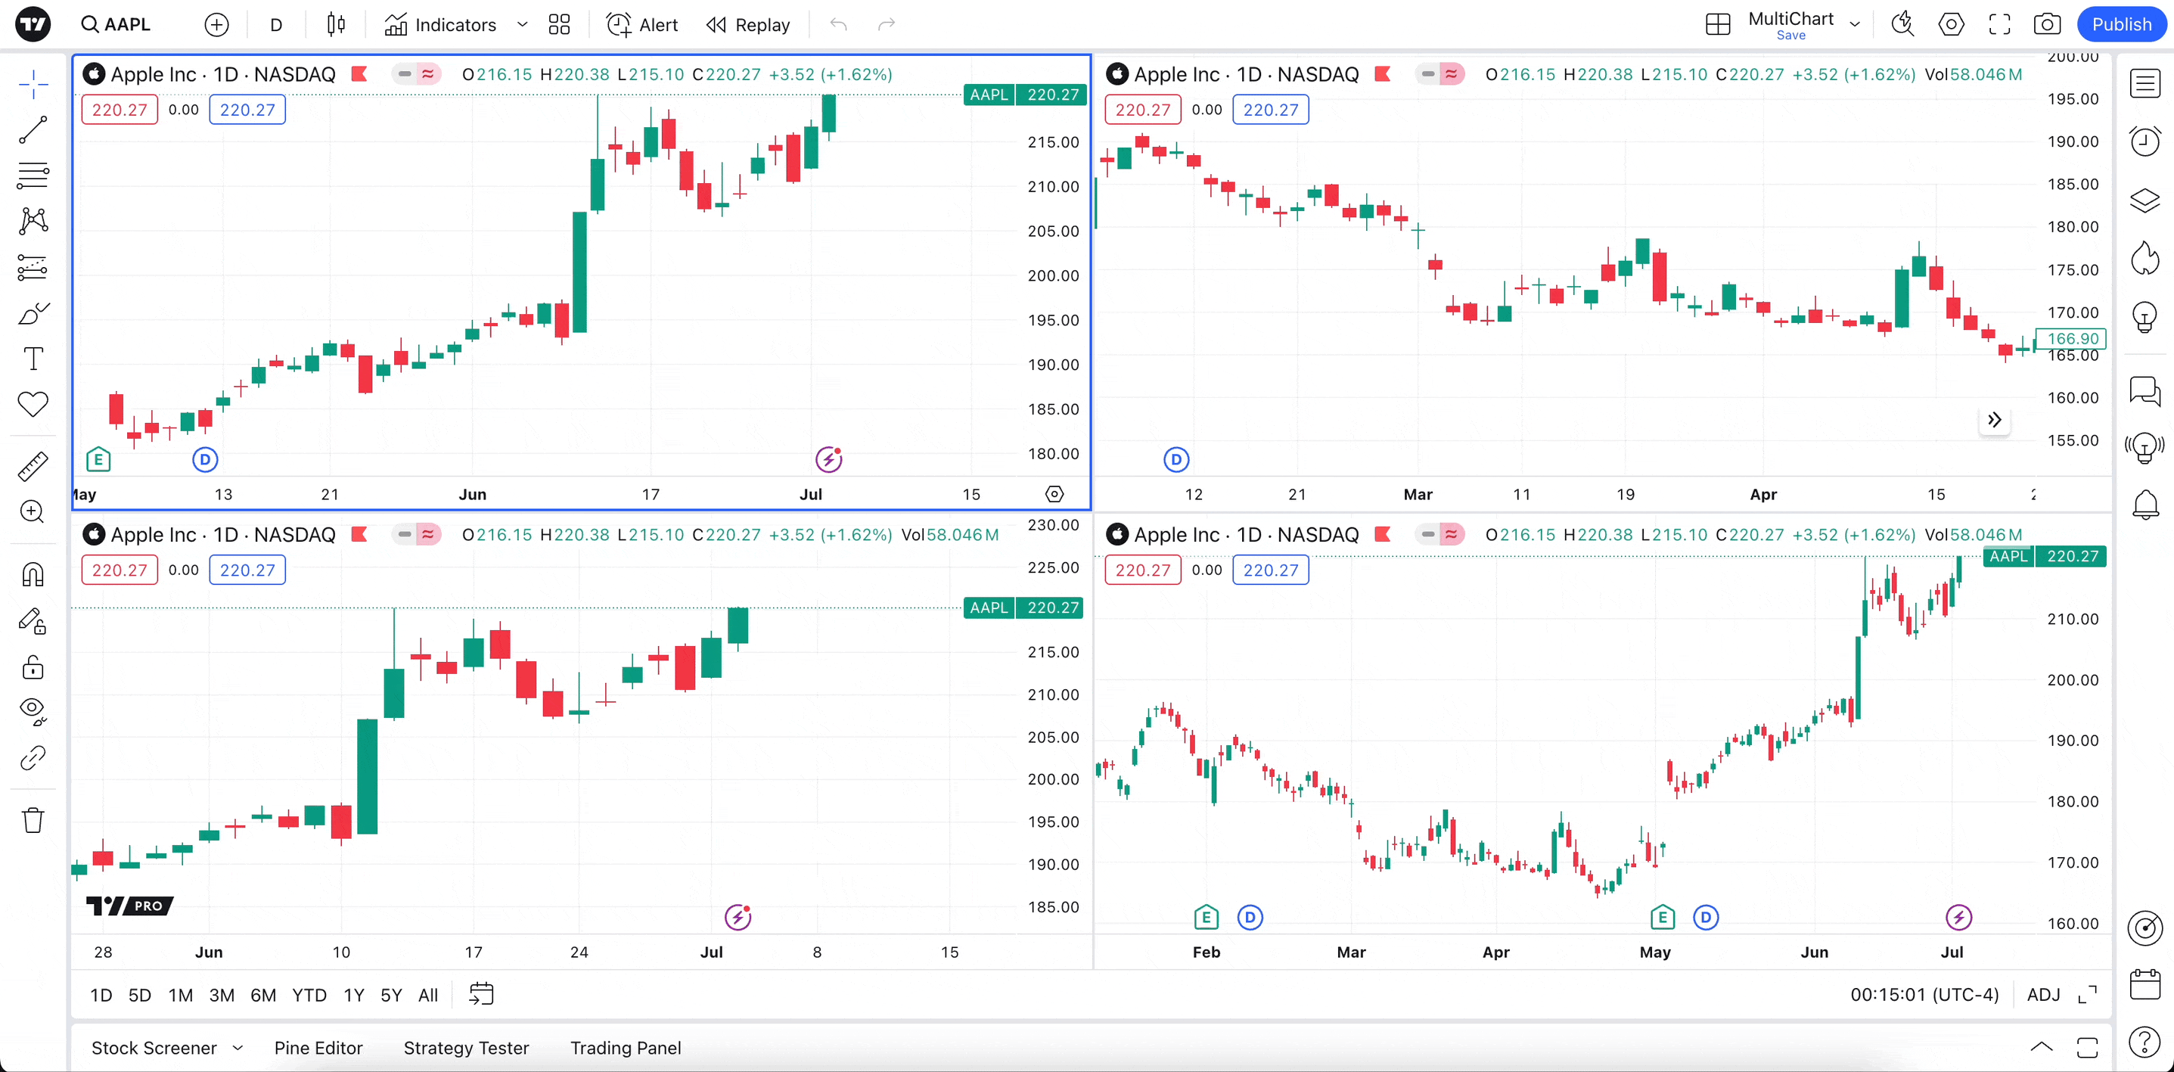This screenshot has width=2174, height=1072.
Task: Open the timezone clock 00:15:01 (UTC-4)
Action: point(1924,995)
